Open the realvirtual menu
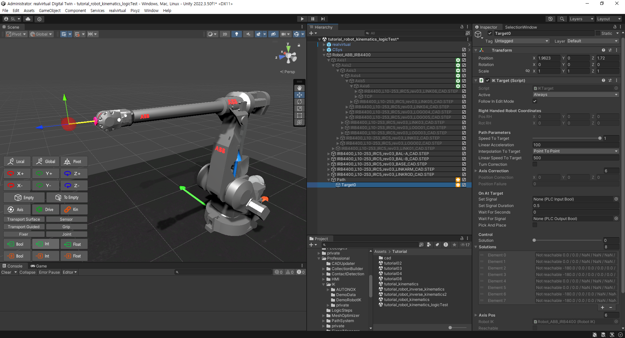Viewport: 625px width, 338px height. tap(118, 10)
